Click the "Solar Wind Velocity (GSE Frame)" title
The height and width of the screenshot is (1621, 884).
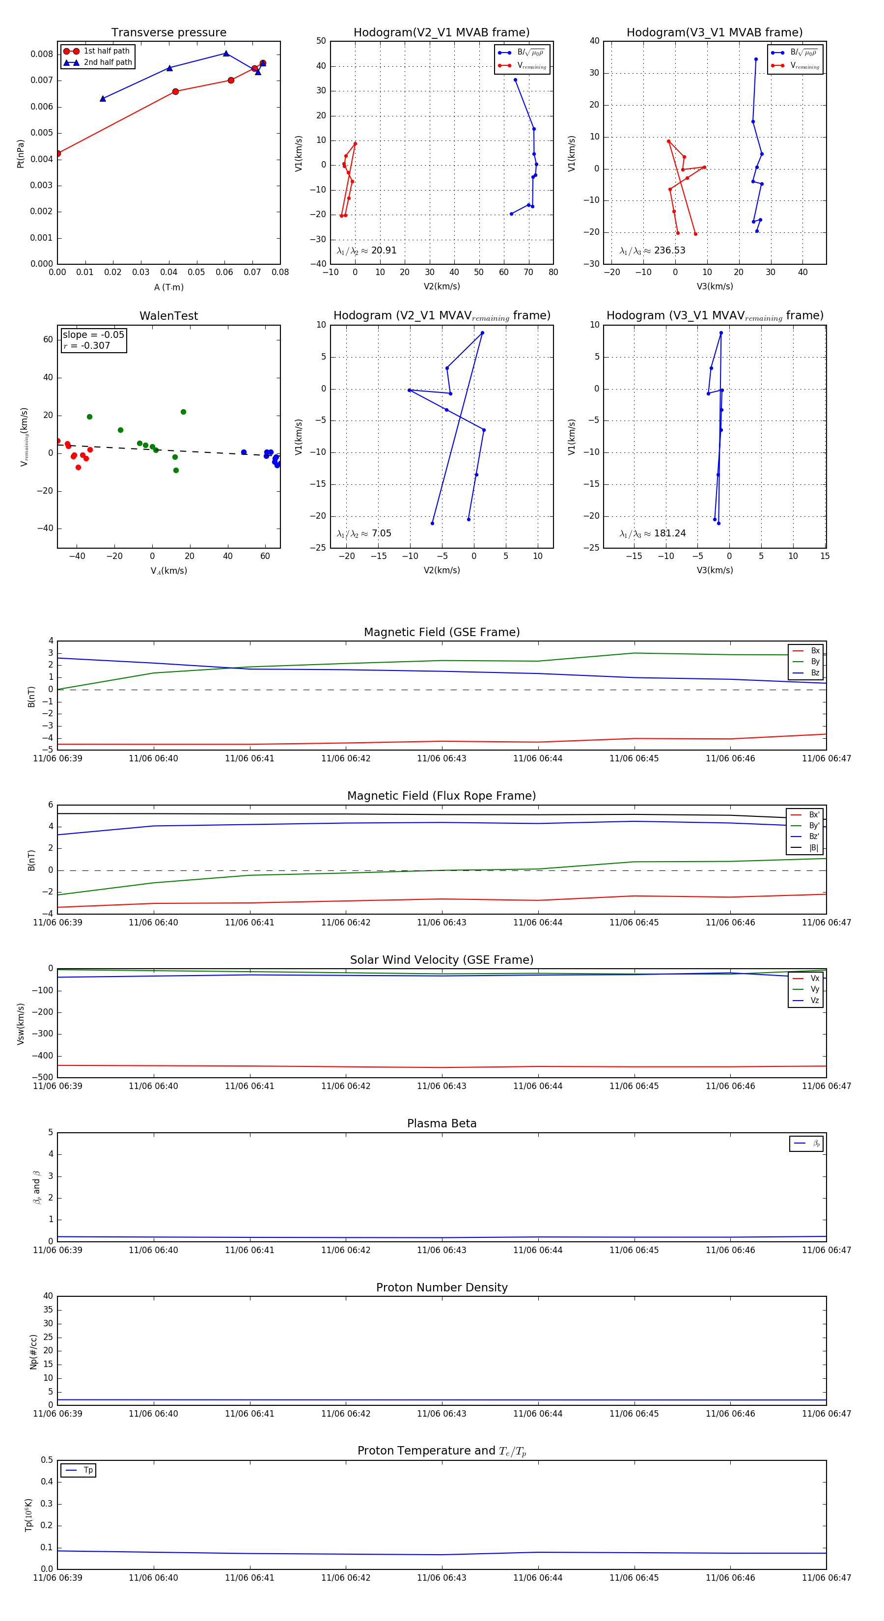coord(442,960)
